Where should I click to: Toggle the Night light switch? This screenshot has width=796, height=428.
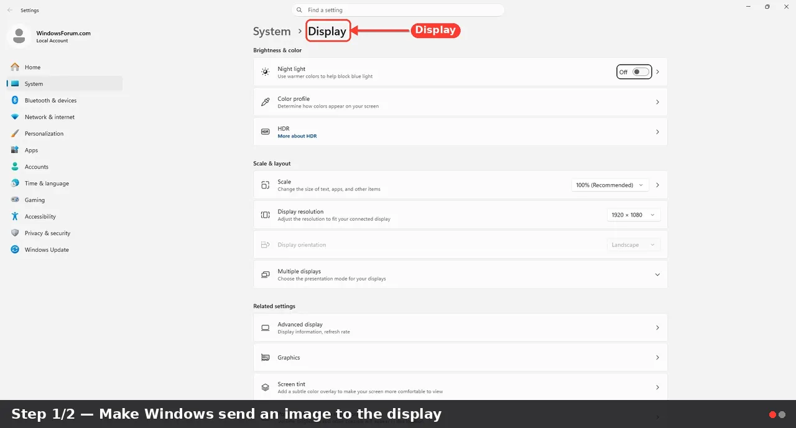tap(641, 72)
